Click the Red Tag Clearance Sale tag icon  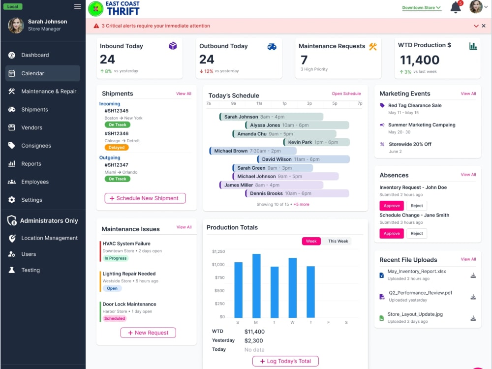click(x=382, y=105)
